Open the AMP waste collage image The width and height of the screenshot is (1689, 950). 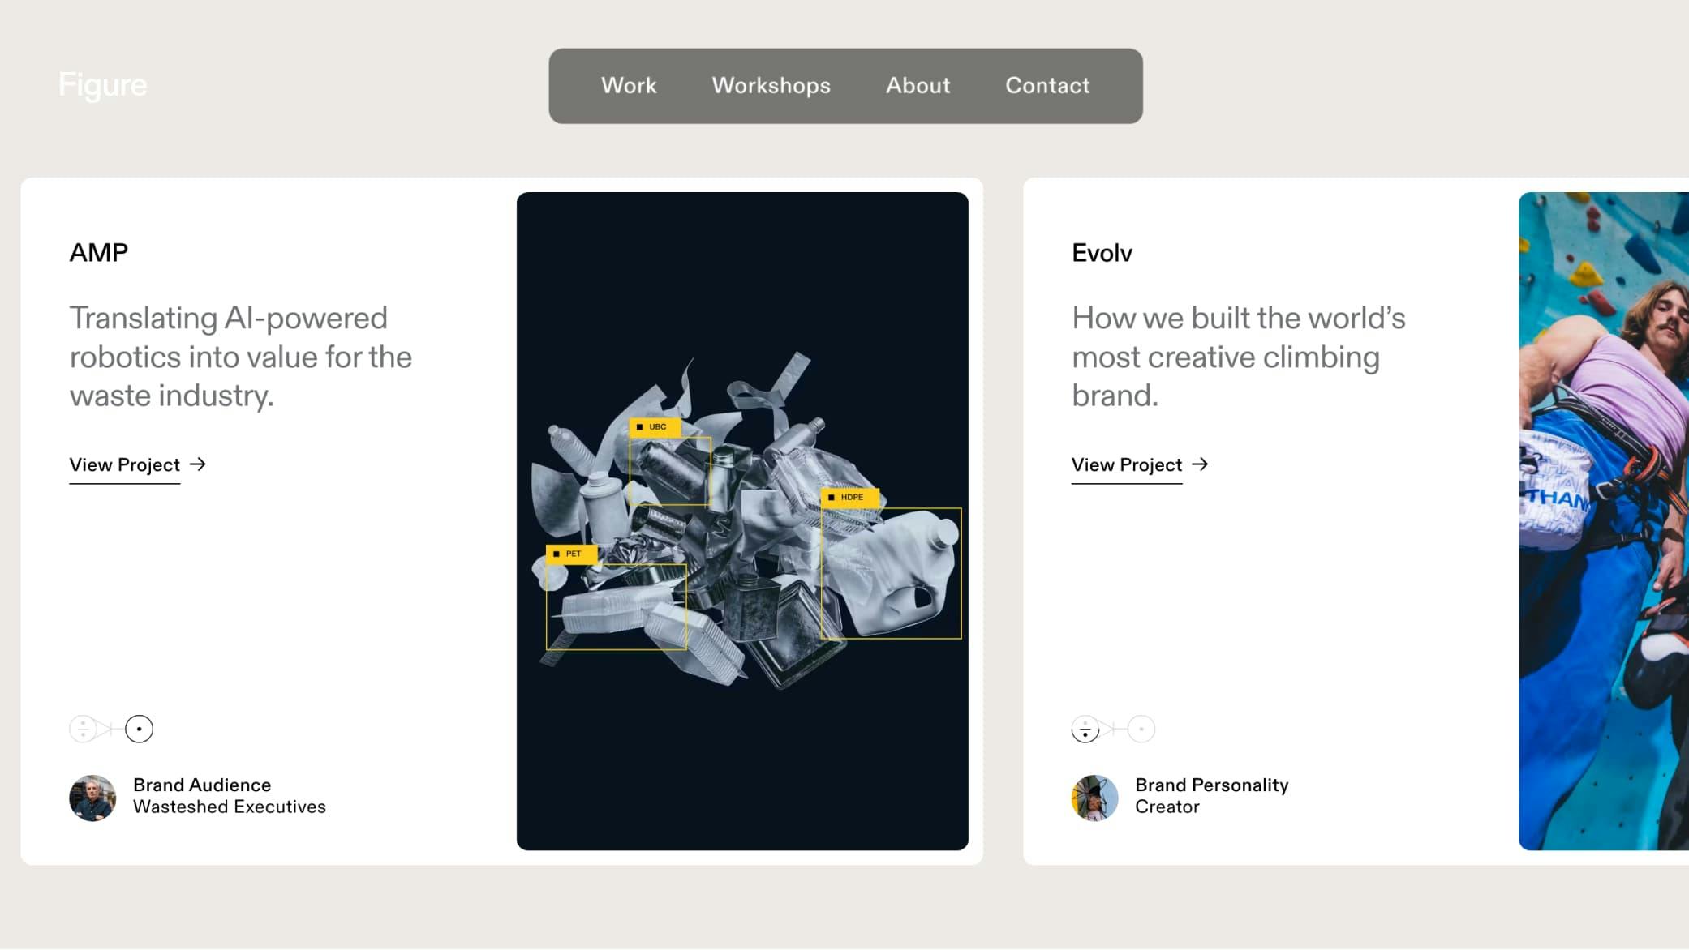tap(742, 520)
